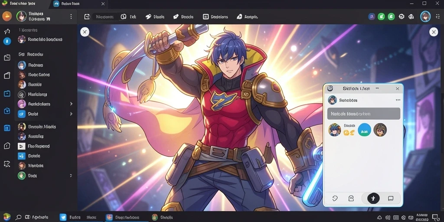The height and width of the screenshot is (222, 444).
Task: Expand the chevron on the blue square icon row
Action: (x=71, y=114)
